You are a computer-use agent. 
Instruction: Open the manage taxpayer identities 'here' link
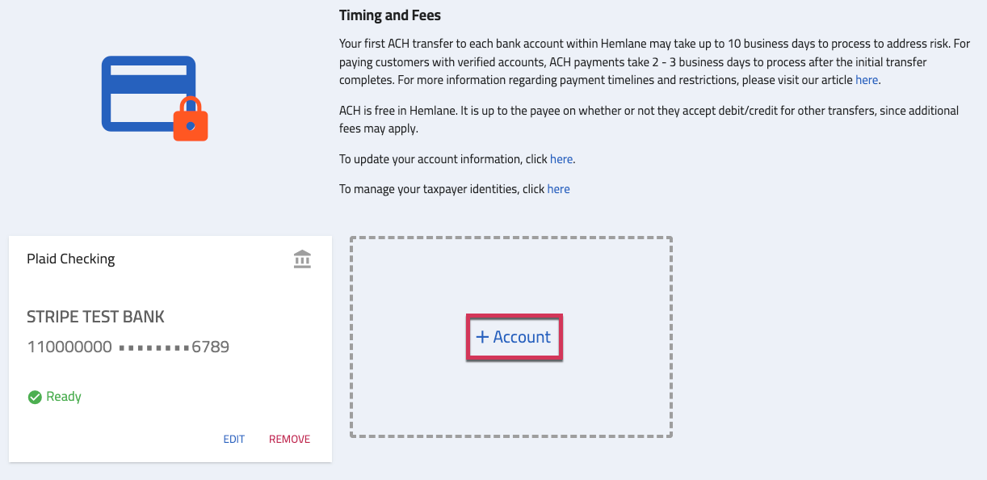559,189
